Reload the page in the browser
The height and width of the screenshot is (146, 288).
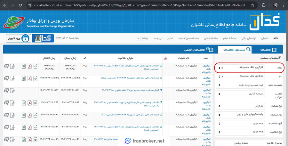click(x=20, y=5)
